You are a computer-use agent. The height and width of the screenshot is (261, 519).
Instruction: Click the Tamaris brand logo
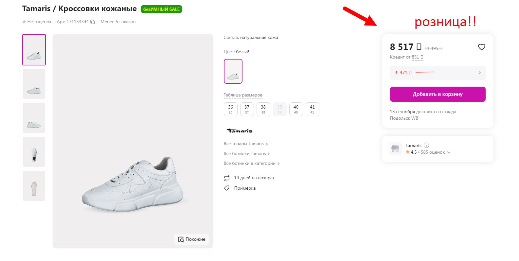point(240,131)
